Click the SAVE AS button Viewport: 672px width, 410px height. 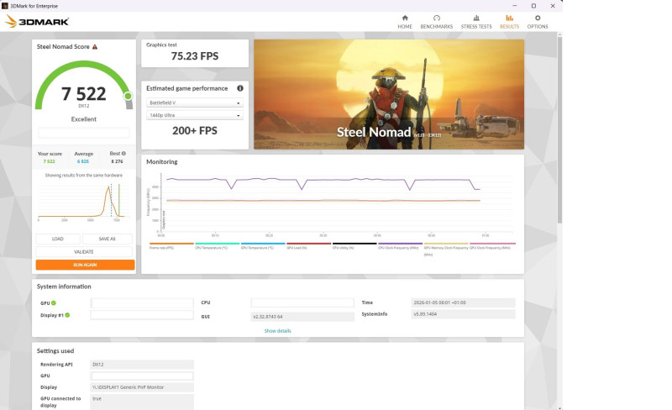108,239
